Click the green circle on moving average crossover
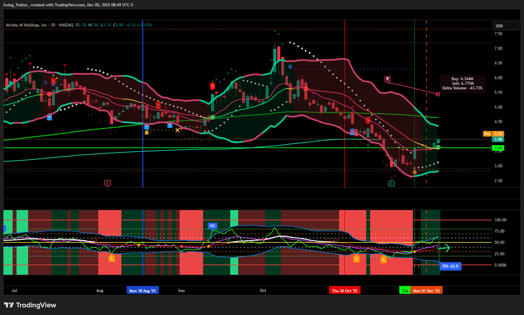Image resolution: width=524 pixels, height=315 pixels. click(x=213, y=117)
